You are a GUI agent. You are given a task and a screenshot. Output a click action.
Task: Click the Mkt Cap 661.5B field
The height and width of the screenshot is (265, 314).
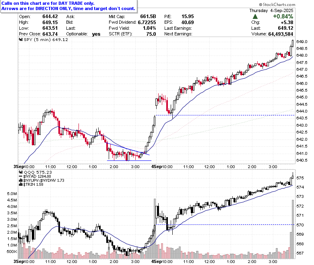[132, 16]
